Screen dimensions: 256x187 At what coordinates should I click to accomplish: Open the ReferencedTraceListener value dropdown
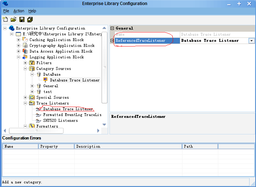251,41
